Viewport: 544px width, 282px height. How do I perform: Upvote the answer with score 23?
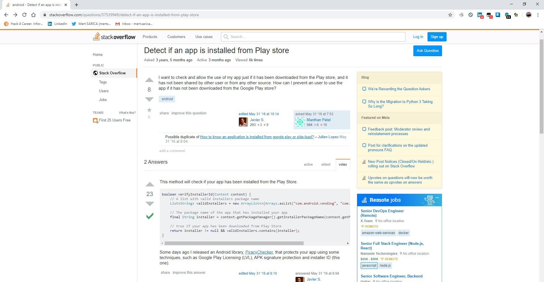click(150, 184)
